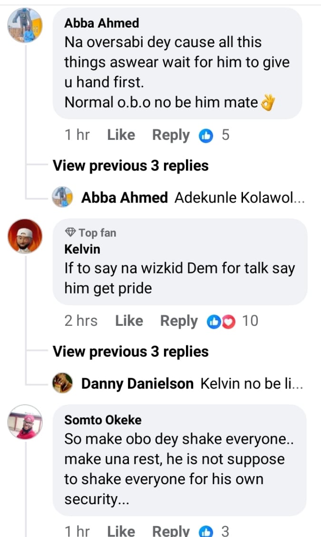Like Kelvin's comment
Viewport: 321px width, 537px height.
pos(129,322)
